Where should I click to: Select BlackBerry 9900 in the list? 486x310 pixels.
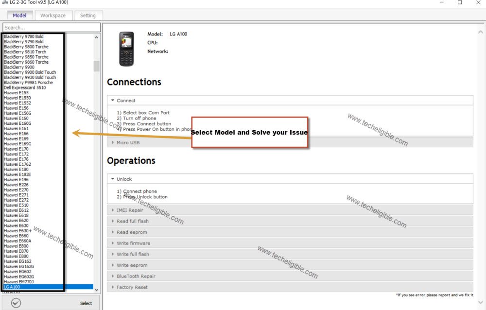tap(19, 67)
